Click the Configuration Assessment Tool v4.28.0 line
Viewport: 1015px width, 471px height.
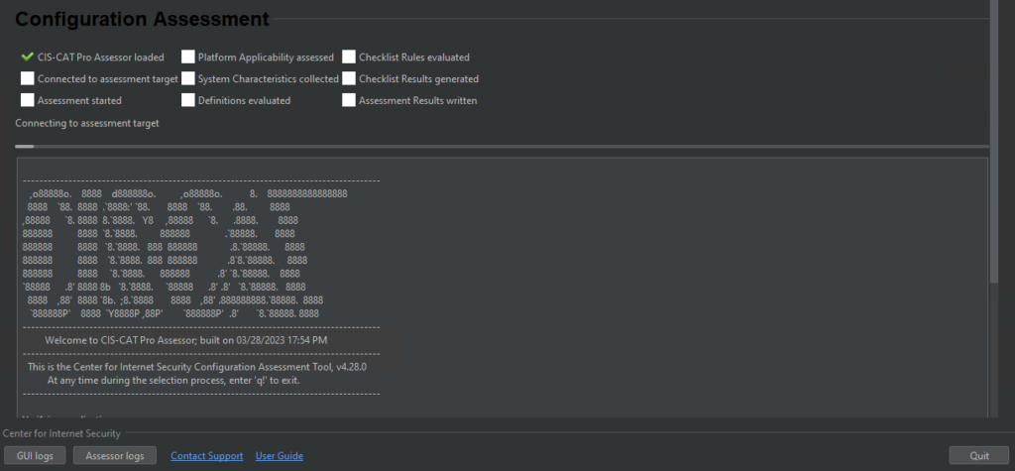point(197,367)
